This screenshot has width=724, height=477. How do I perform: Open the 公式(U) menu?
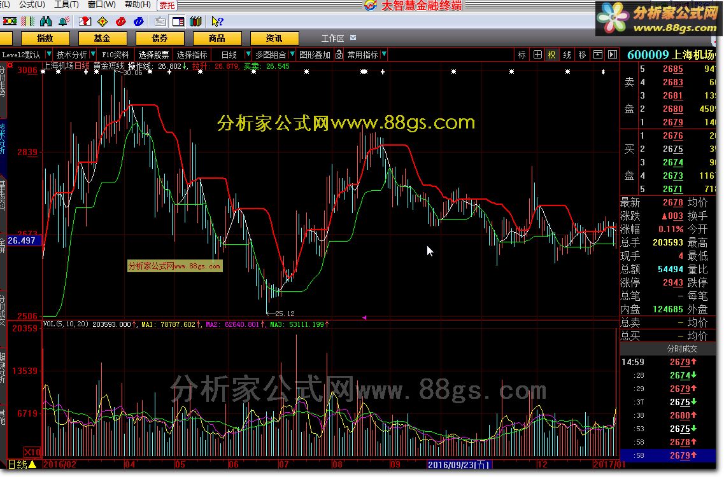click(x=32, y=4)
